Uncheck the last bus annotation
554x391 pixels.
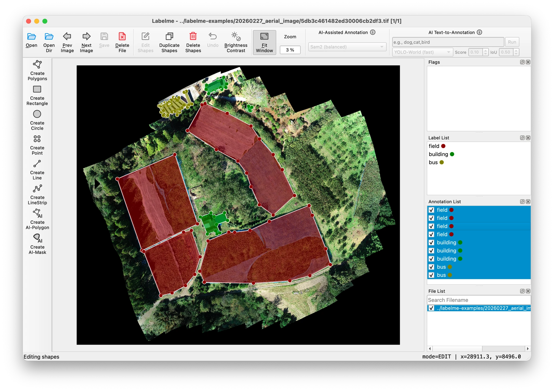(x=431, y=275)
